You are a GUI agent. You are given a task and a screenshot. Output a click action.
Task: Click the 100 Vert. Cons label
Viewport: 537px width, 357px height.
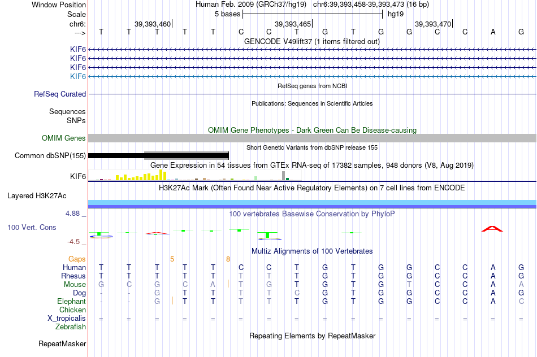[32, 227]
